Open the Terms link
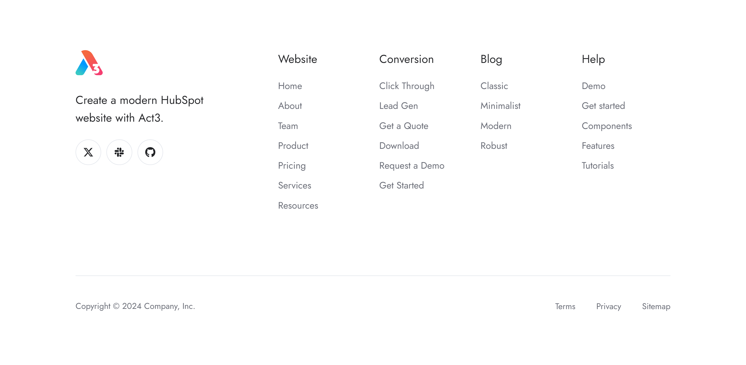 click(x=565, y=306)
